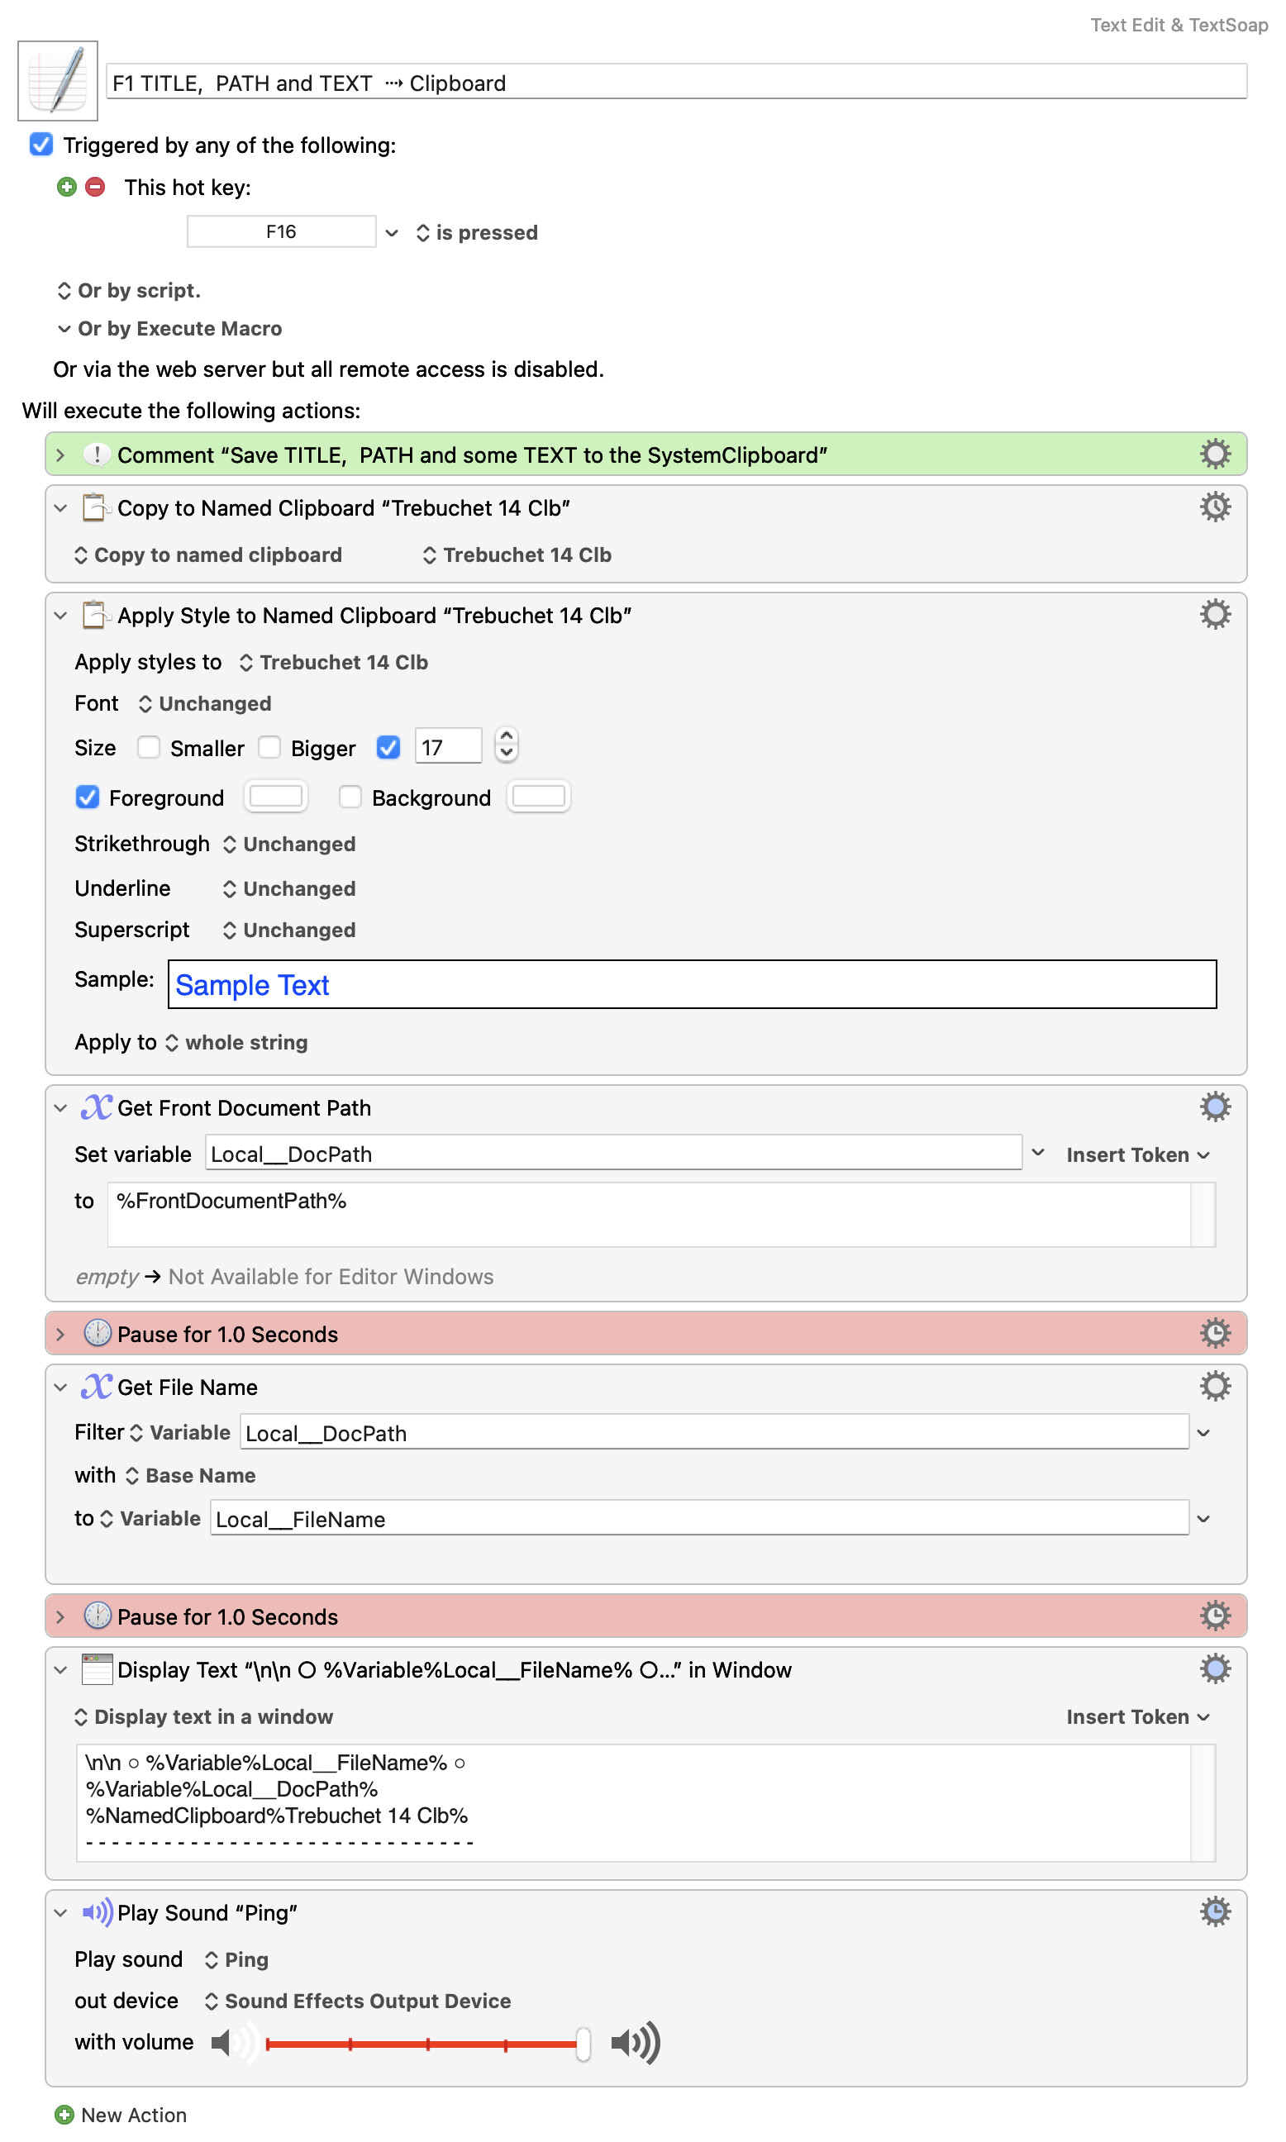Image resolution: width=1286 pixels, height=2142 pixels.
Task: Open the 'Or by Execute Macro' menu
Action: pos(170,328)
